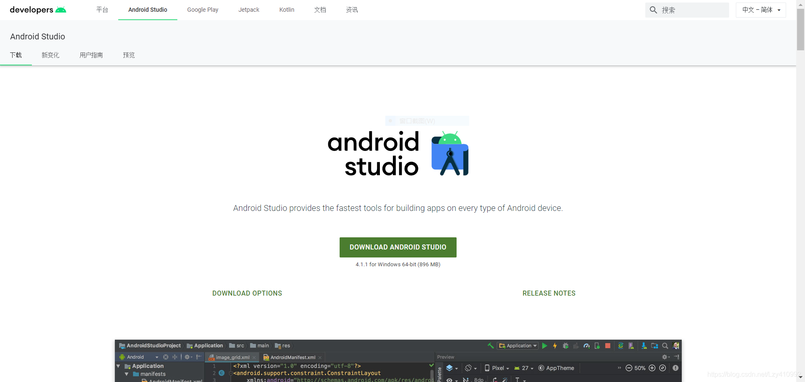The height and width of the screenshot is (382, 805).
Task: Click the '4.1.1 for Windows 64-bit (896 MB)' text
Action: (398, 265)
